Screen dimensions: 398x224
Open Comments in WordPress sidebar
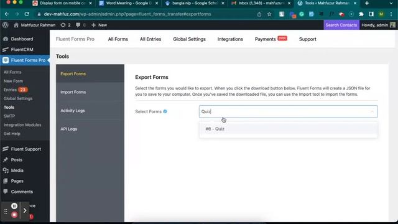pyautogui.click(x=25, y=192)
